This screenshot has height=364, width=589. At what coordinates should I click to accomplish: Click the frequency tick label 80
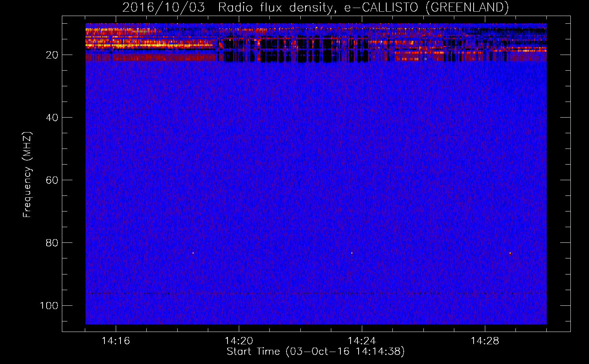click(52, 243)
